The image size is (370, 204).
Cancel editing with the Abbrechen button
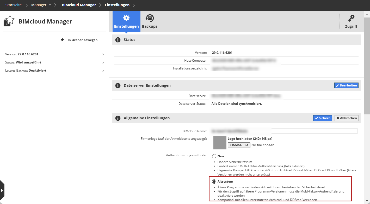pyautogui.click(x=347, y=118)
